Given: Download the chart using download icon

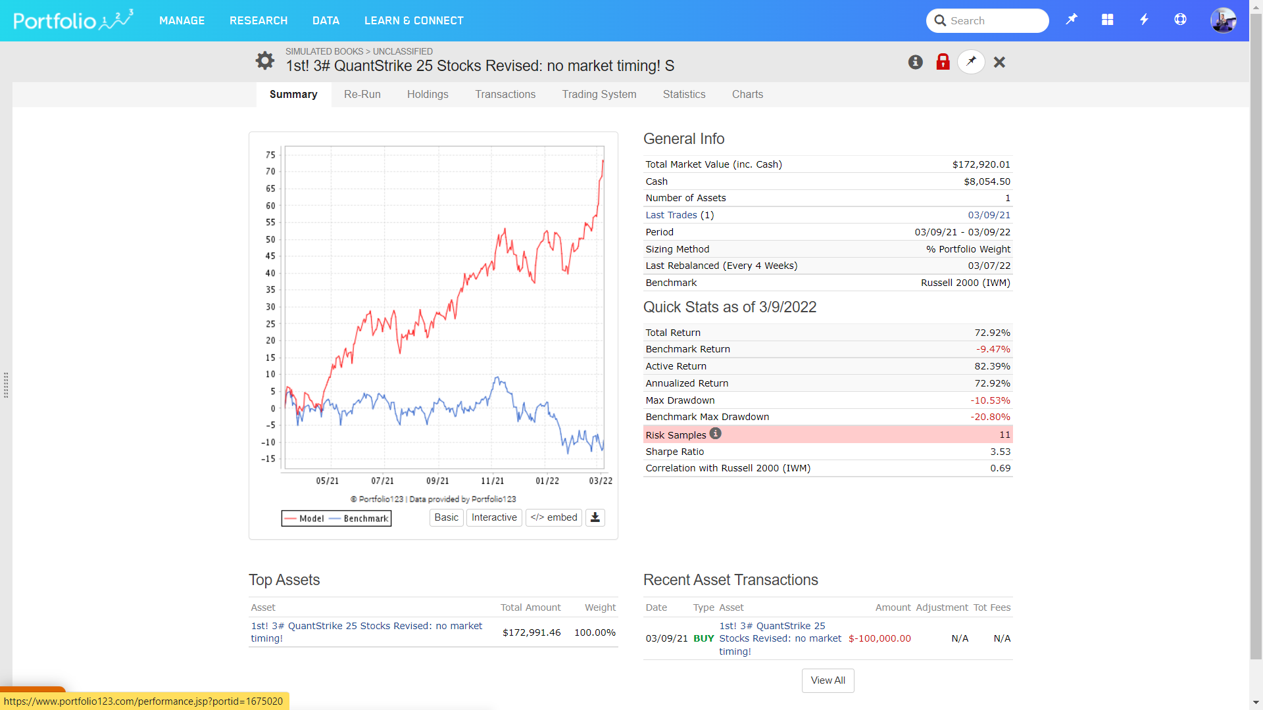Looking at the screenshot, I should 595,517.
